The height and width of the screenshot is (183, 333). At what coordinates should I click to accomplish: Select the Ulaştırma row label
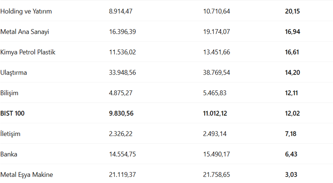coord(14,72)
